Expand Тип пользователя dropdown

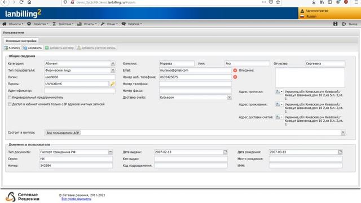(x=113, y=70)
